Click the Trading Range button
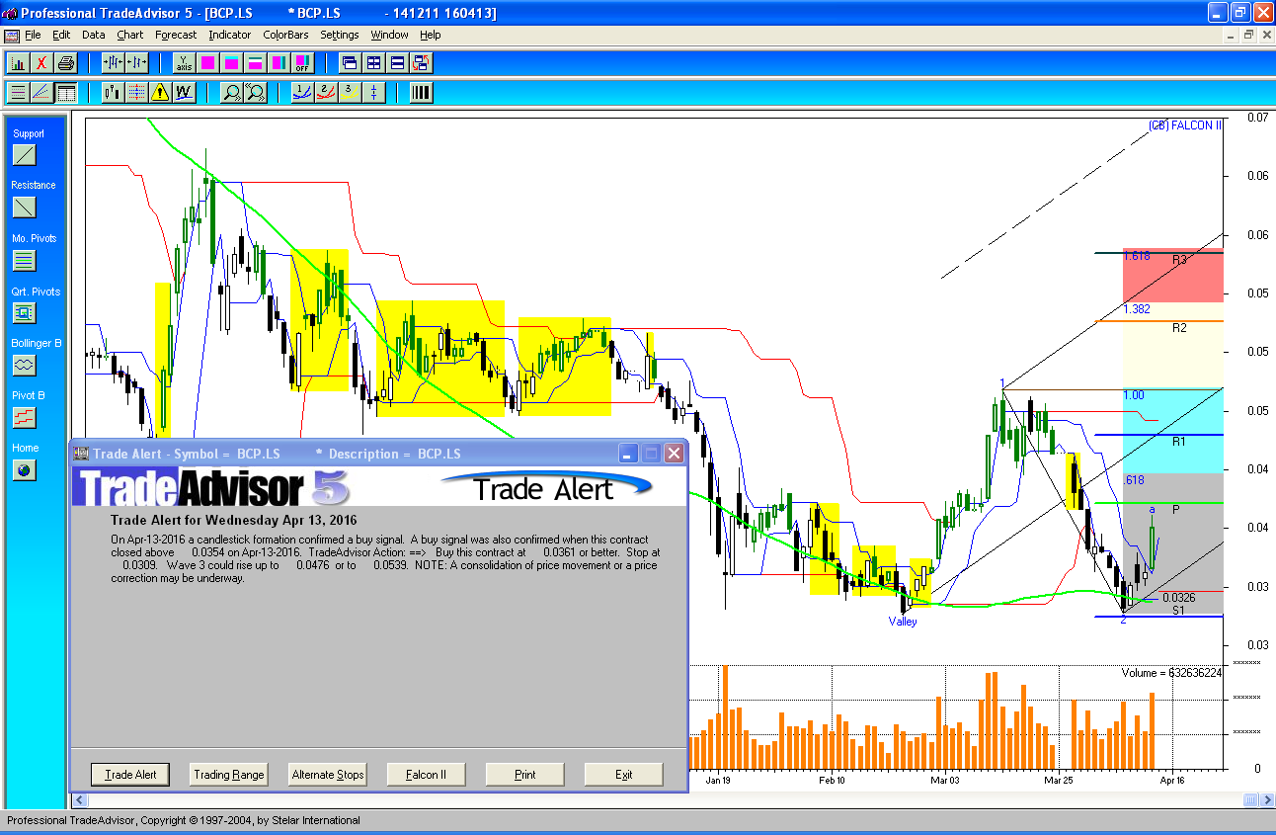The height and width of the screenshot is (835, 1276). click(x=229, y=775)
